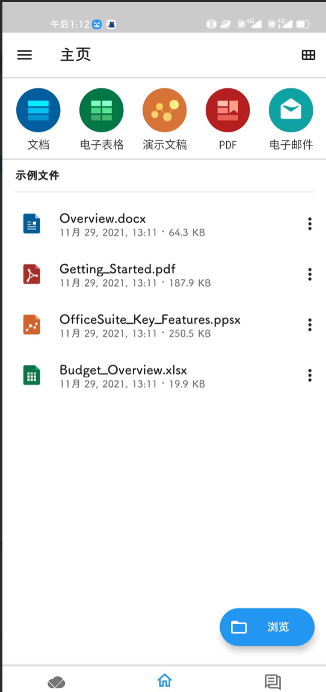Open the teal 电子邮件 email icon
The height and width of the screenshot is (692, 326).
pos(291,111)
